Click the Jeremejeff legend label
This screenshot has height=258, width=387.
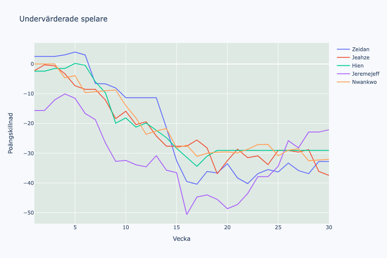point(365,74)
